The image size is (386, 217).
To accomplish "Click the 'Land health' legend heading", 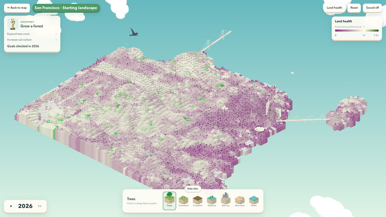I will coord(343,21).
